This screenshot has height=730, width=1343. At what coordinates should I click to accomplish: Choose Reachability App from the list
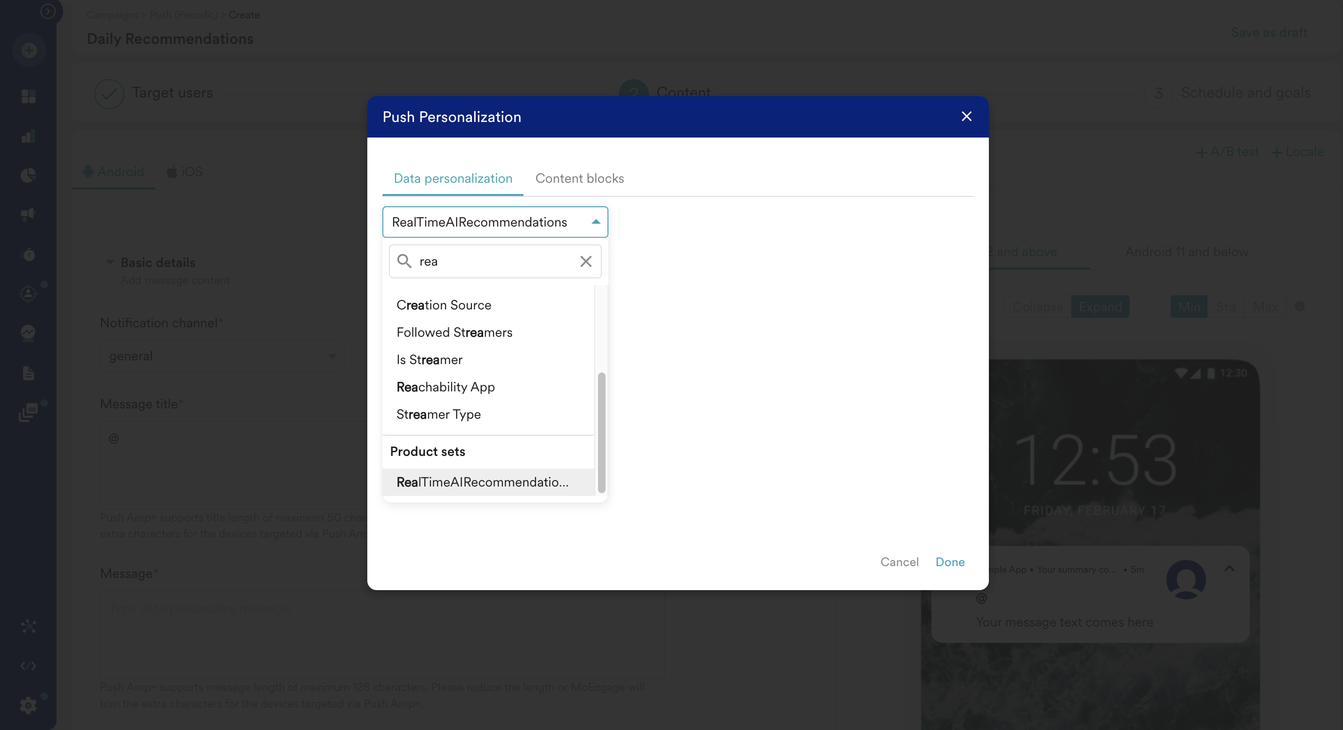click(445, 387)
